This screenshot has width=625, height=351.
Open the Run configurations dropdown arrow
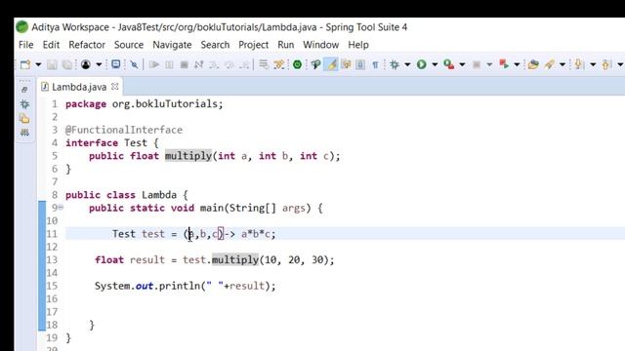point(435,64)
